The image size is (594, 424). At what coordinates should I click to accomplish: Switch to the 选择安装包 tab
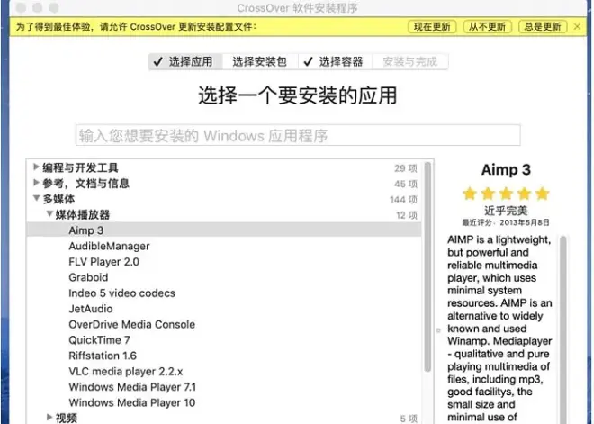259,61
